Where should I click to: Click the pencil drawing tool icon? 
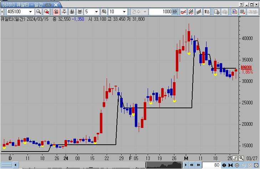[x=235, y=158]
